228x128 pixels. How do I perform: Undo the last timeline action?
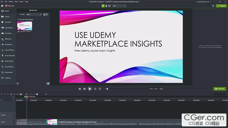point(2,94)
